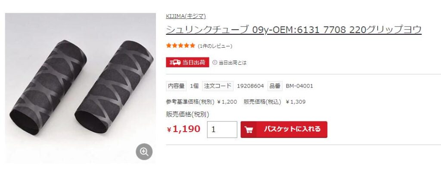The image size is (441, 196).
Task: Click the part number BM-04001
Action: pyautogui.click(x=299, y=86)
